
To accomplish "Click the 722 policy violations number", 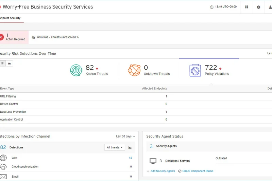I will (211, 68).
